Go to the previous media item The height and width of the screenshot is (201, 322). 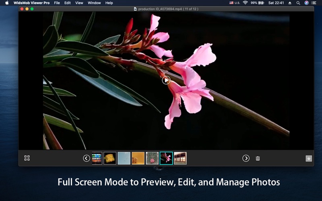coord(87,158)
